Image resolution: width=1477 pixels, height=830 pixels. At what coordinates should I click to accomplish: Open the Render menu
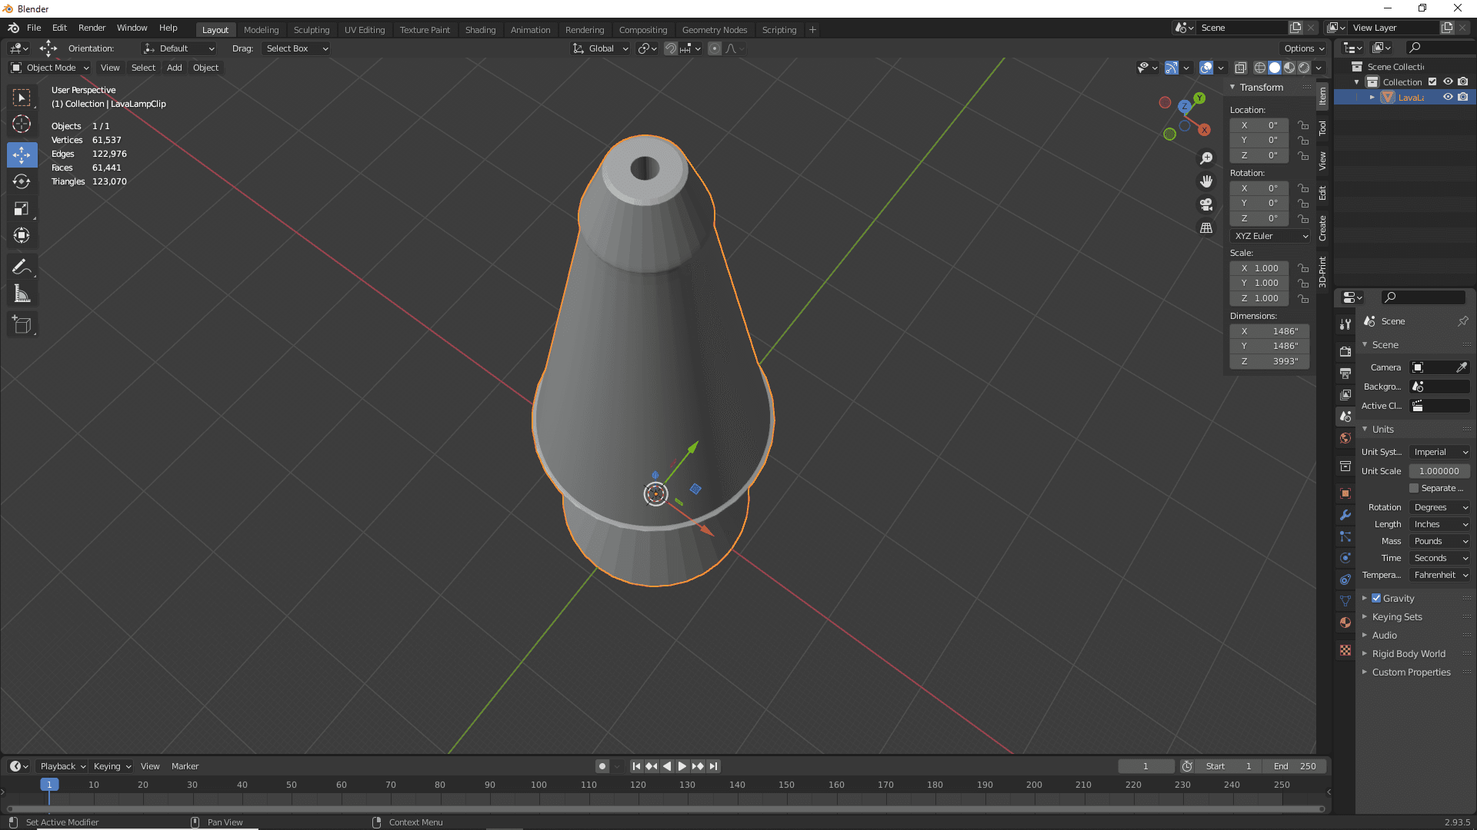(92, 28)
